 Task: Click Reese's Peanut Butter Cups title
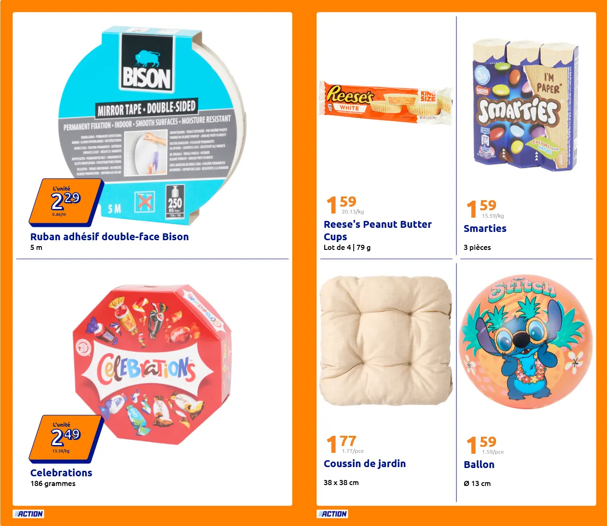click(x=378, y=230)
